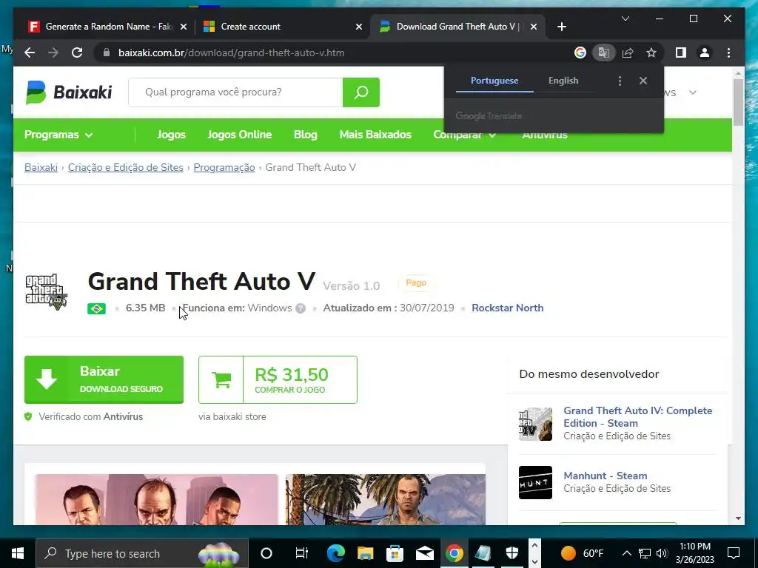Click R$ 31,50 Comprar o Jogo button

click(278, 379)
